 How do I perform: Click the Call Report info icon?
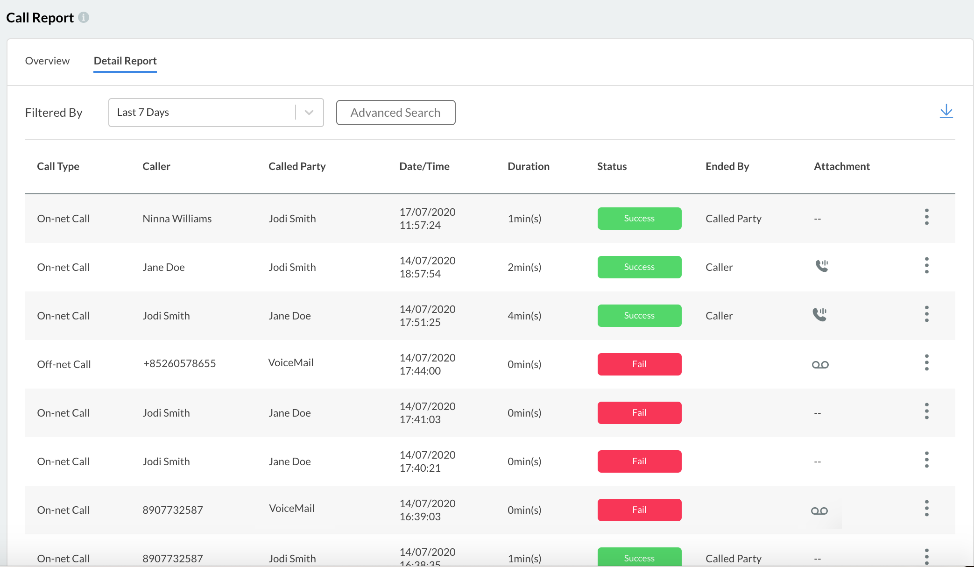[84, 17]
